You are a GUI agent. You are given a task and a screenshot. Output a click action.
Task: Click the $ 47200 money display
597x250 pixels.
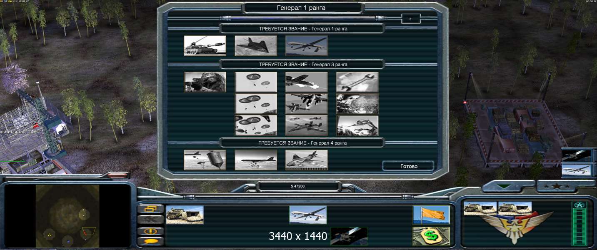(x=297, y=186)
